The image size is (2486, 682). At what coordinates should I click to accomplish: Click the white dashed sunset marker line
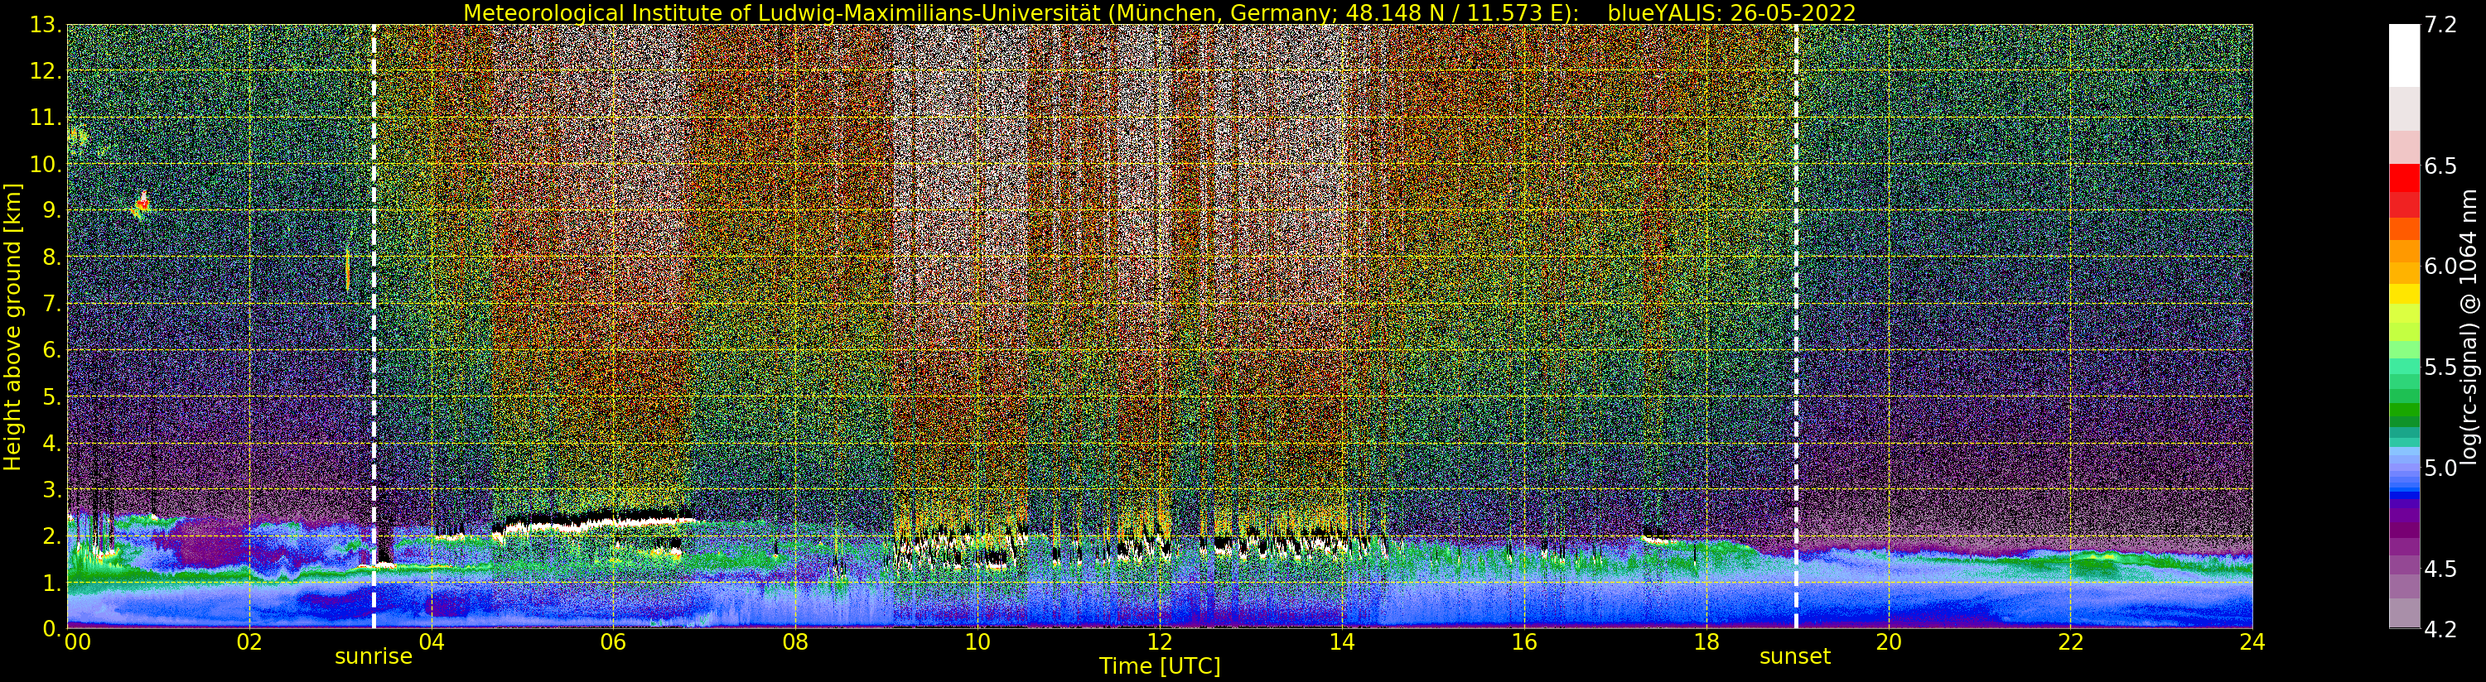pyautogui.click(x=1796, y=326)
